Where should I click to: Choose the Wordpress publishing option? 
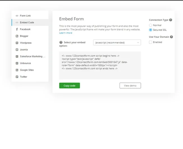coord(30,43)
